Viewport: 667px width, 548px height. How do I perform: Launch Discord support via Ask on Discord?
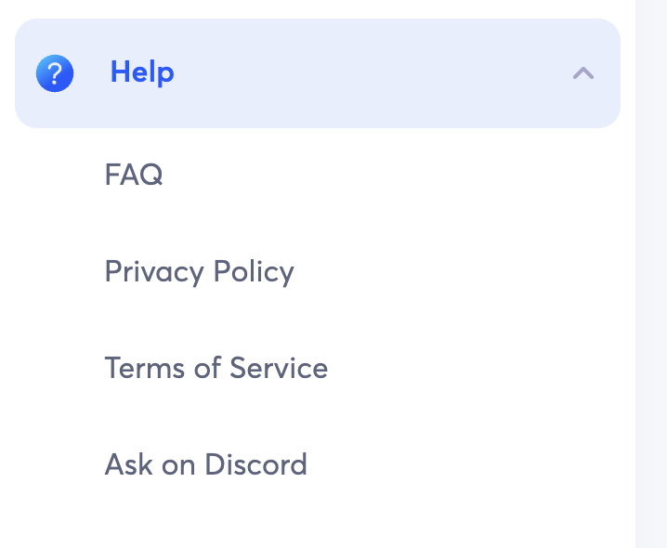tap(205, 464)
